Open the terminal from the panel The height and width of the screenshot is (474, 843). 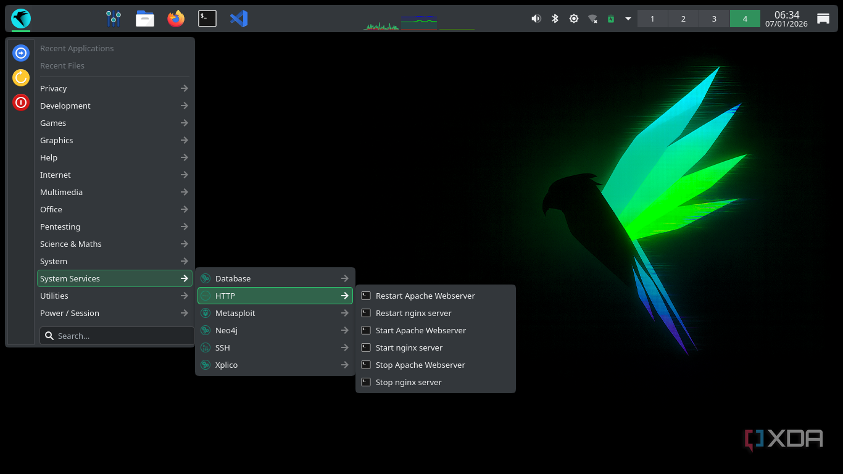tap(207, 19)
